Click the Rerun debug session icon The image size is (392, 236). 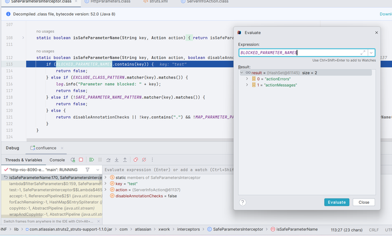(72, 160)
